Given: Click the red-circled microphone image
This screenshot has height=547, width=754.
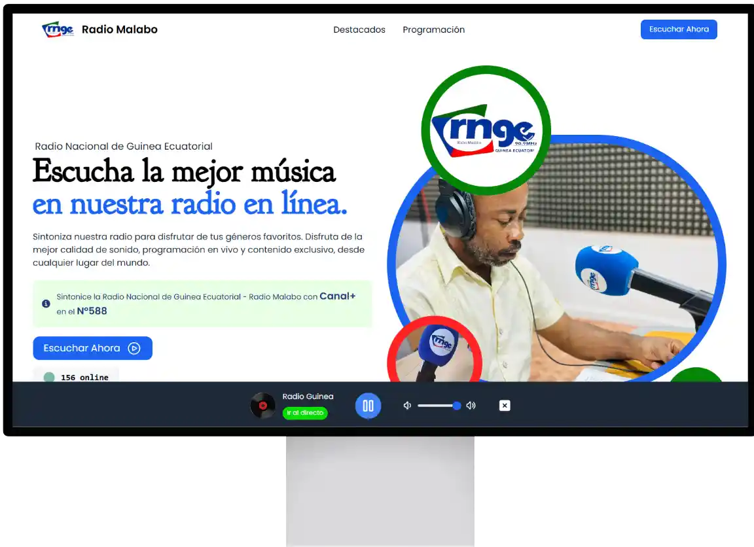Looking at the screenshot, I should tap(435, 350).
